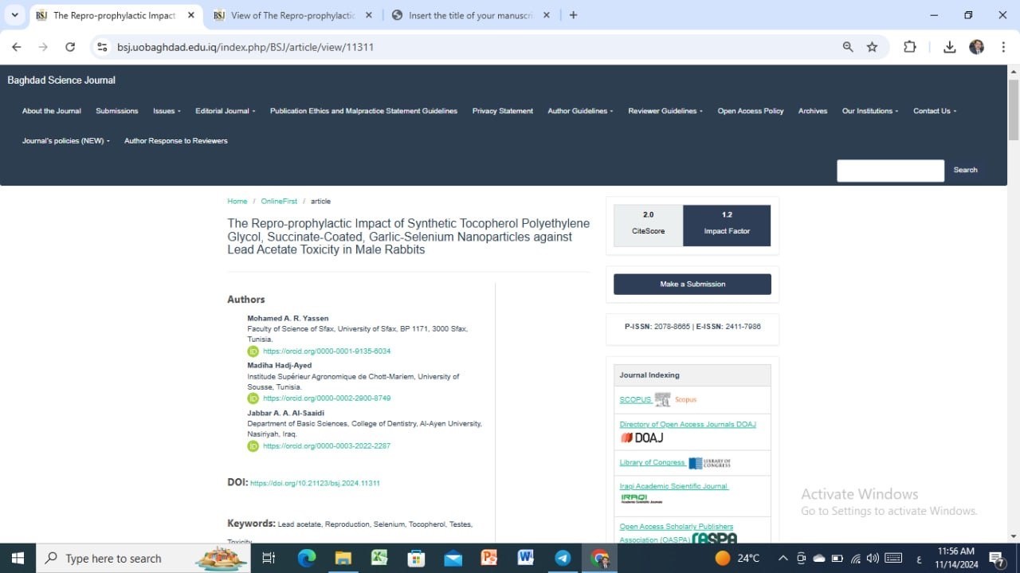Click the zoom magnifier icon in address bar
Viewport: 1020px width, 573px height.
click(848, 47)
